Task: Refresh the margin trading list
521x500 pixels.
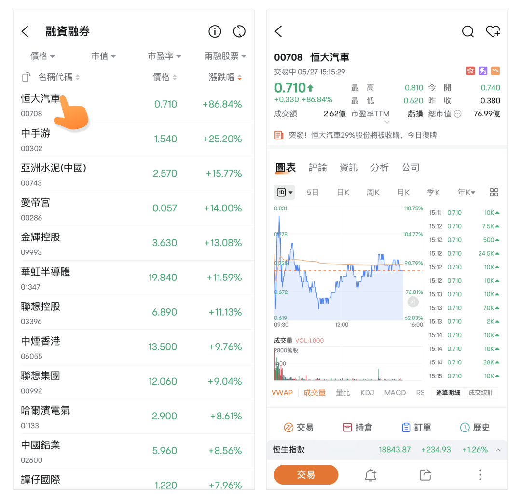Action: click(x=239, y=32)
